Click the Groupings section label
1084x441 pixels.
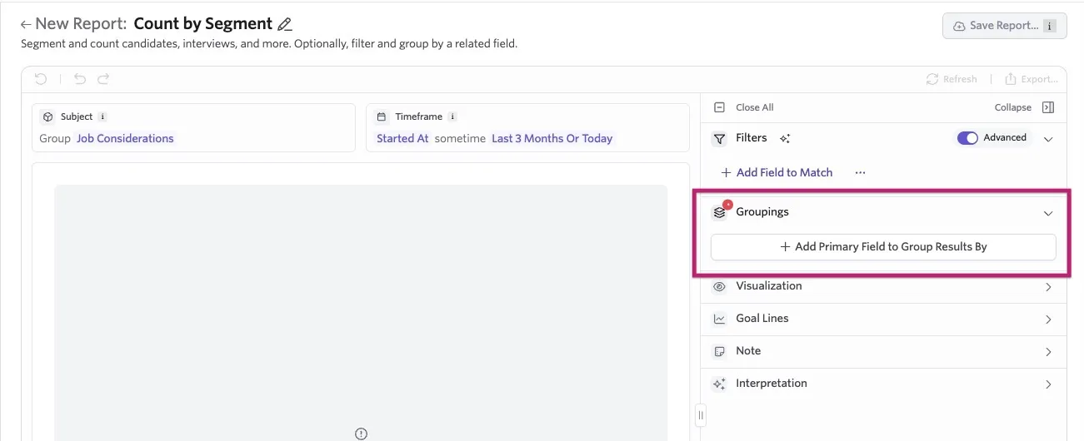pos(762,212)
